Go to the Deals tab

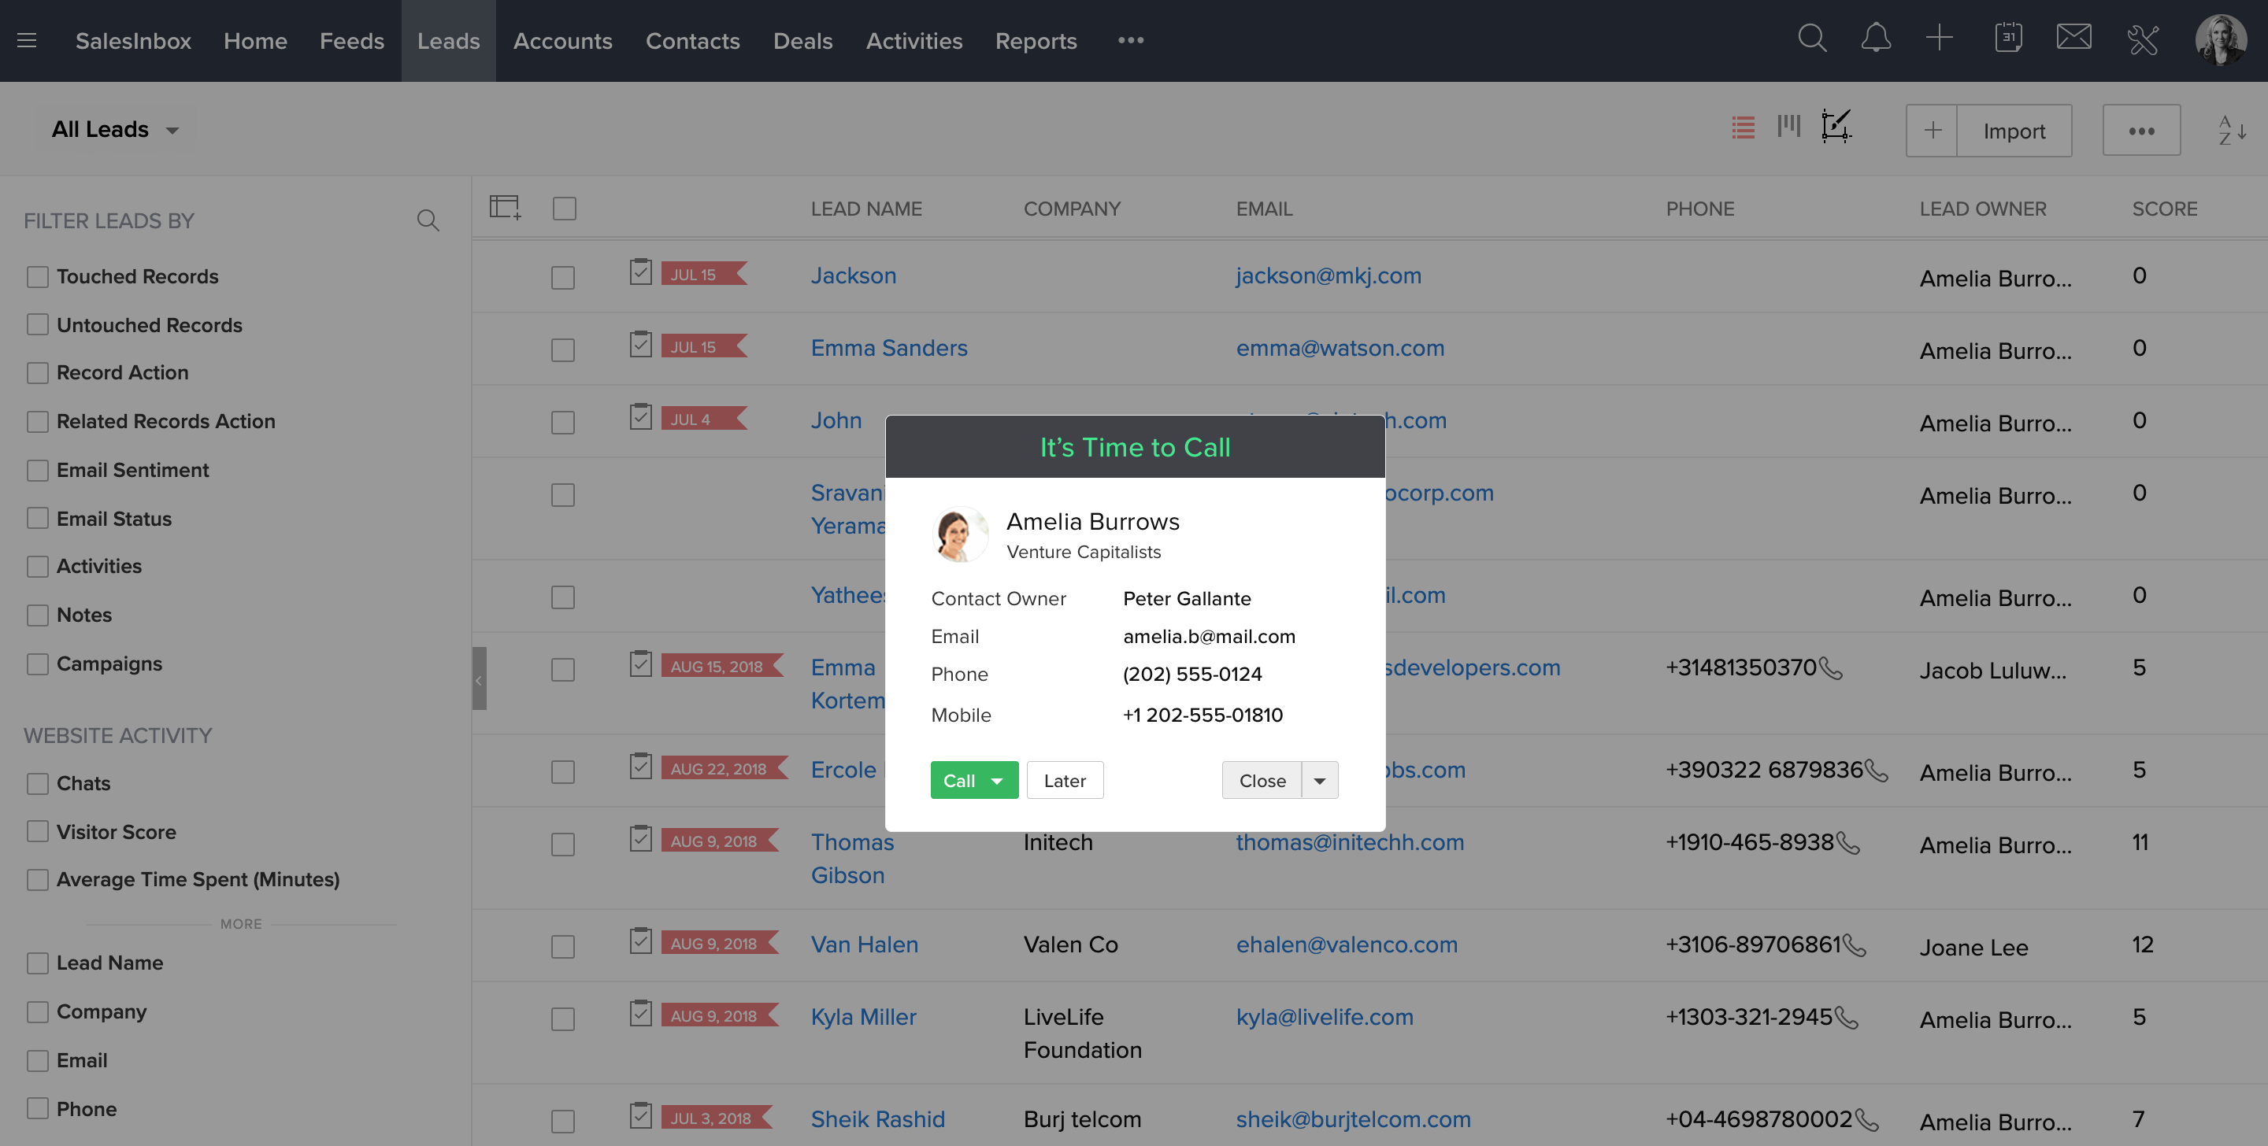[802, 40]
